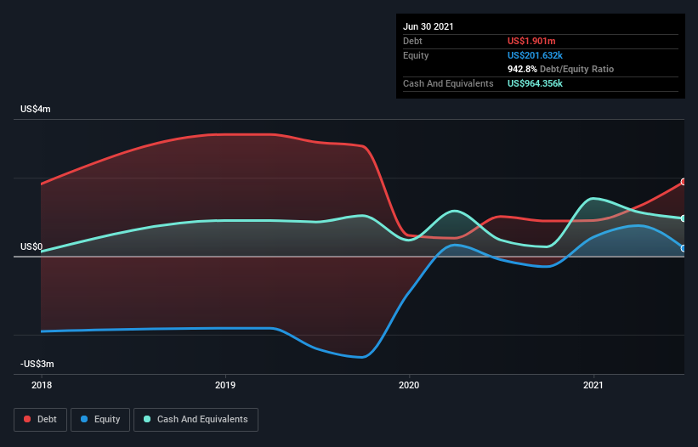Click the red Debt endpoint marker
Image resolution: width=698 pixels, height=447 pixels.
[684, 182]
